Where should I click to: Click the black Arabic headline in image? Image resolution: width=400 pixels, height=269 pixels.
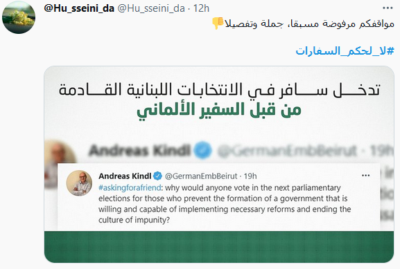[x=220, y=90]
